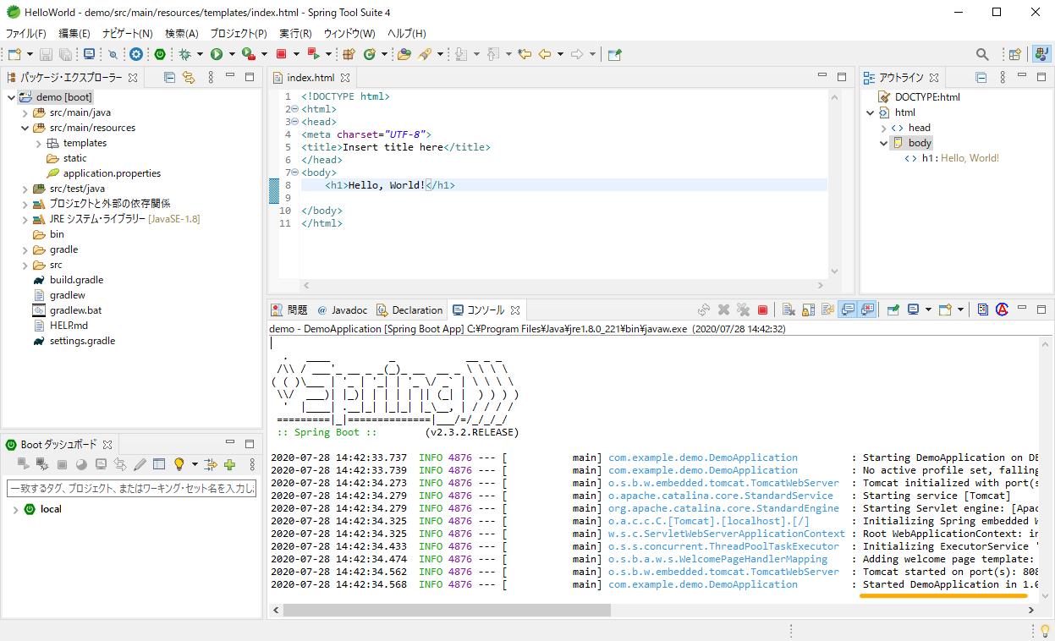Open the ファイル(F) menu

26,33
